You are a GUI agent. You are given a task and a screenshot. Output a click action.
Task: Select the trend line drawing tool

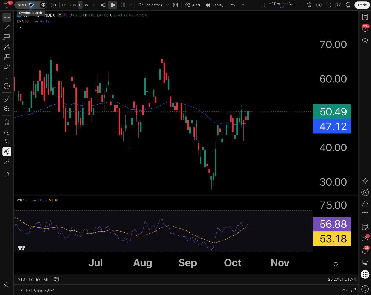pyautogui.click(x=7, y=27)
